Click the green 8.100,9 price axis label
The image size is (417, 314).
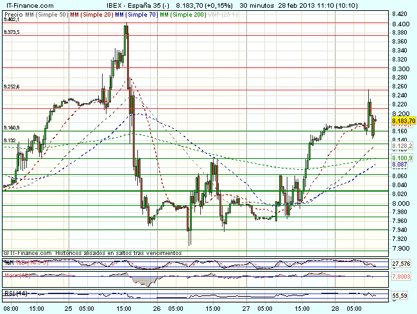pos(402,158)
